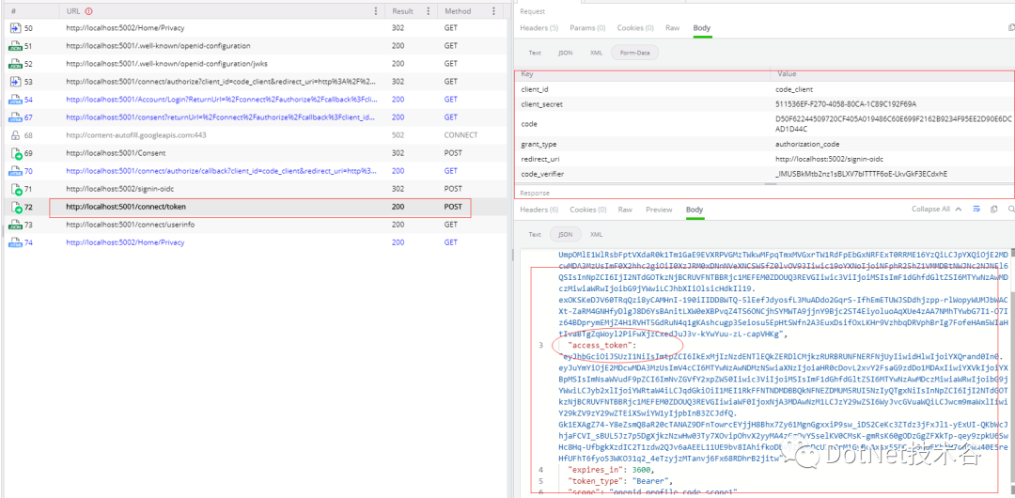This screenshot has height=498, width=1015.
Task: Click the lock icon of session 68
Action: (x=15, y=135)
